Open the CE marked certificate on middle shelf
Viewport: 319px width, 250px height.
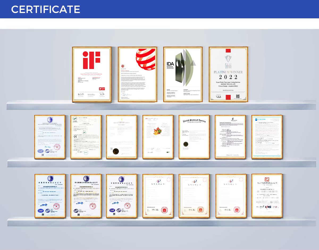tap(86, 137)
